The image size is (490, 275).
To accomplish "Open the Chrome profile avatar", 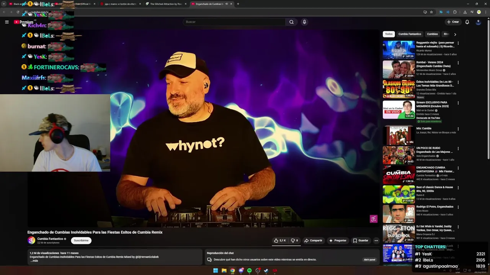I will tap(479, 12).
